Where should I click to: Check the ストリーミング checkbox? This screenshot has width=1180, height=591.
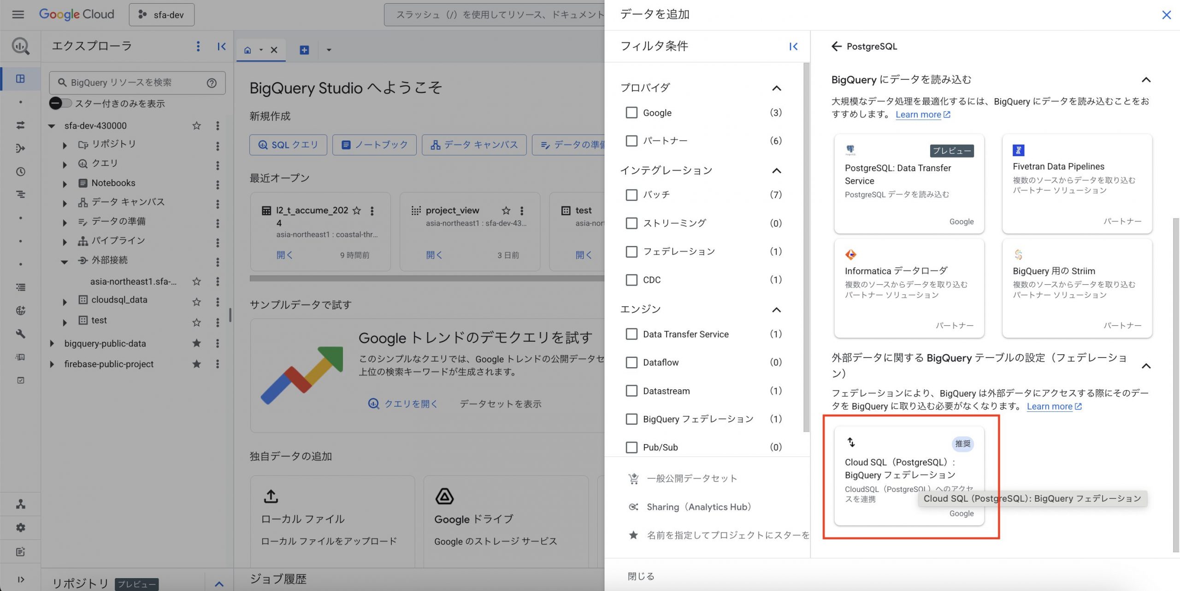tap(631, 223)
